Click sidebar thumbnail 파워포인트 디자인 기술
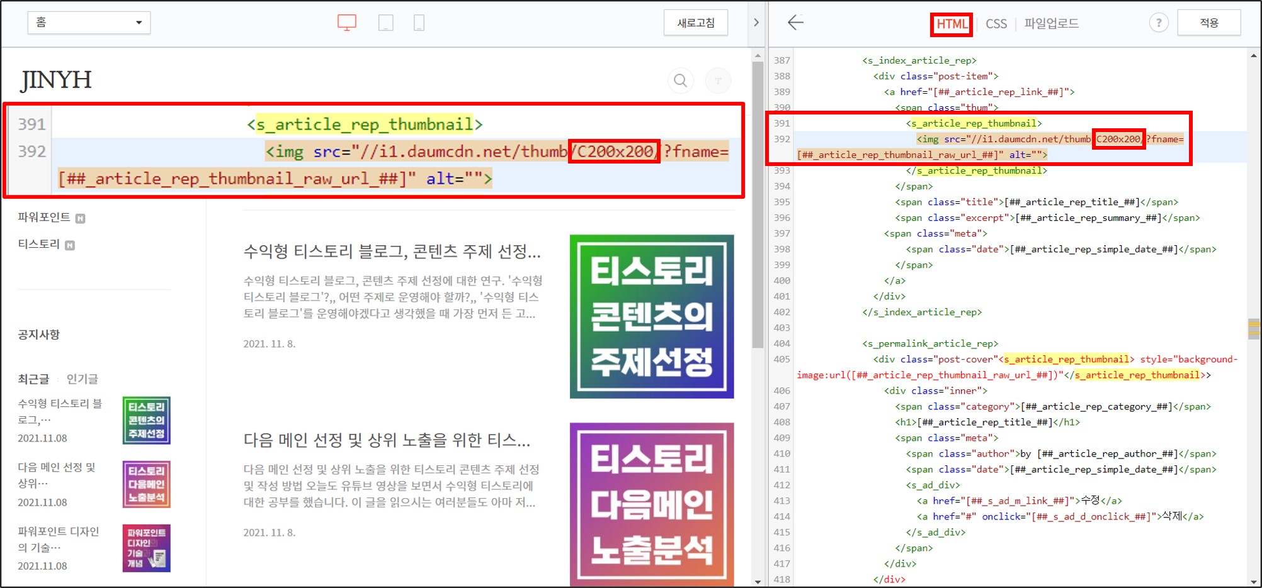Image resolution: width=1262 pixels, height=588 pixels. (146, 548)
